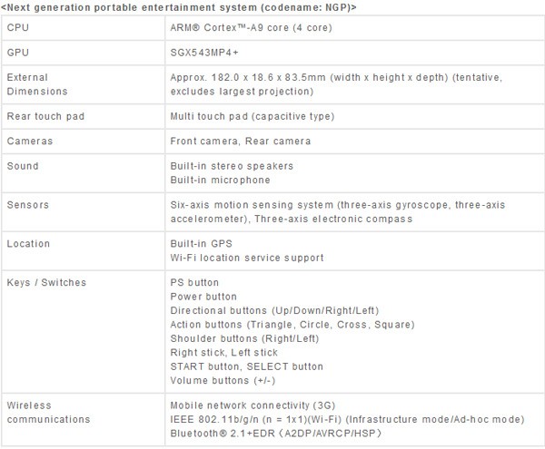Click the External Dimensions label
The width and height of the screenshot is (545, 449).
pos(33,83)
